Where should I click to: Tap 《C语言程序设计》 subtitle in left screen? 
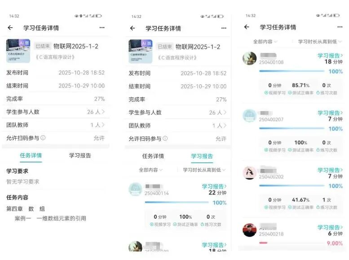coord(55,57)
